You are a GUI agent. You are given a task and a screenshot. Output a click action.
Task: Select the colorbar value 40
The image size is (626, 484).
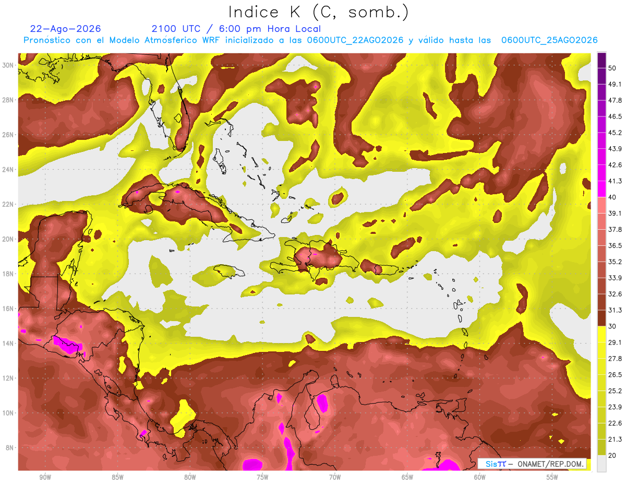pos(612,197)
